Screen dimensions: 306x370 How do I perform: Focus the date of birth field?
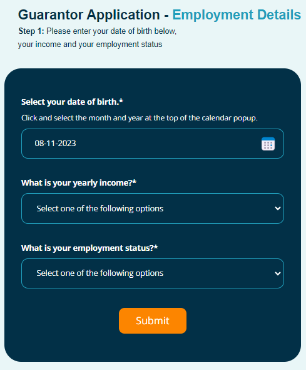[x=153, y=144]
